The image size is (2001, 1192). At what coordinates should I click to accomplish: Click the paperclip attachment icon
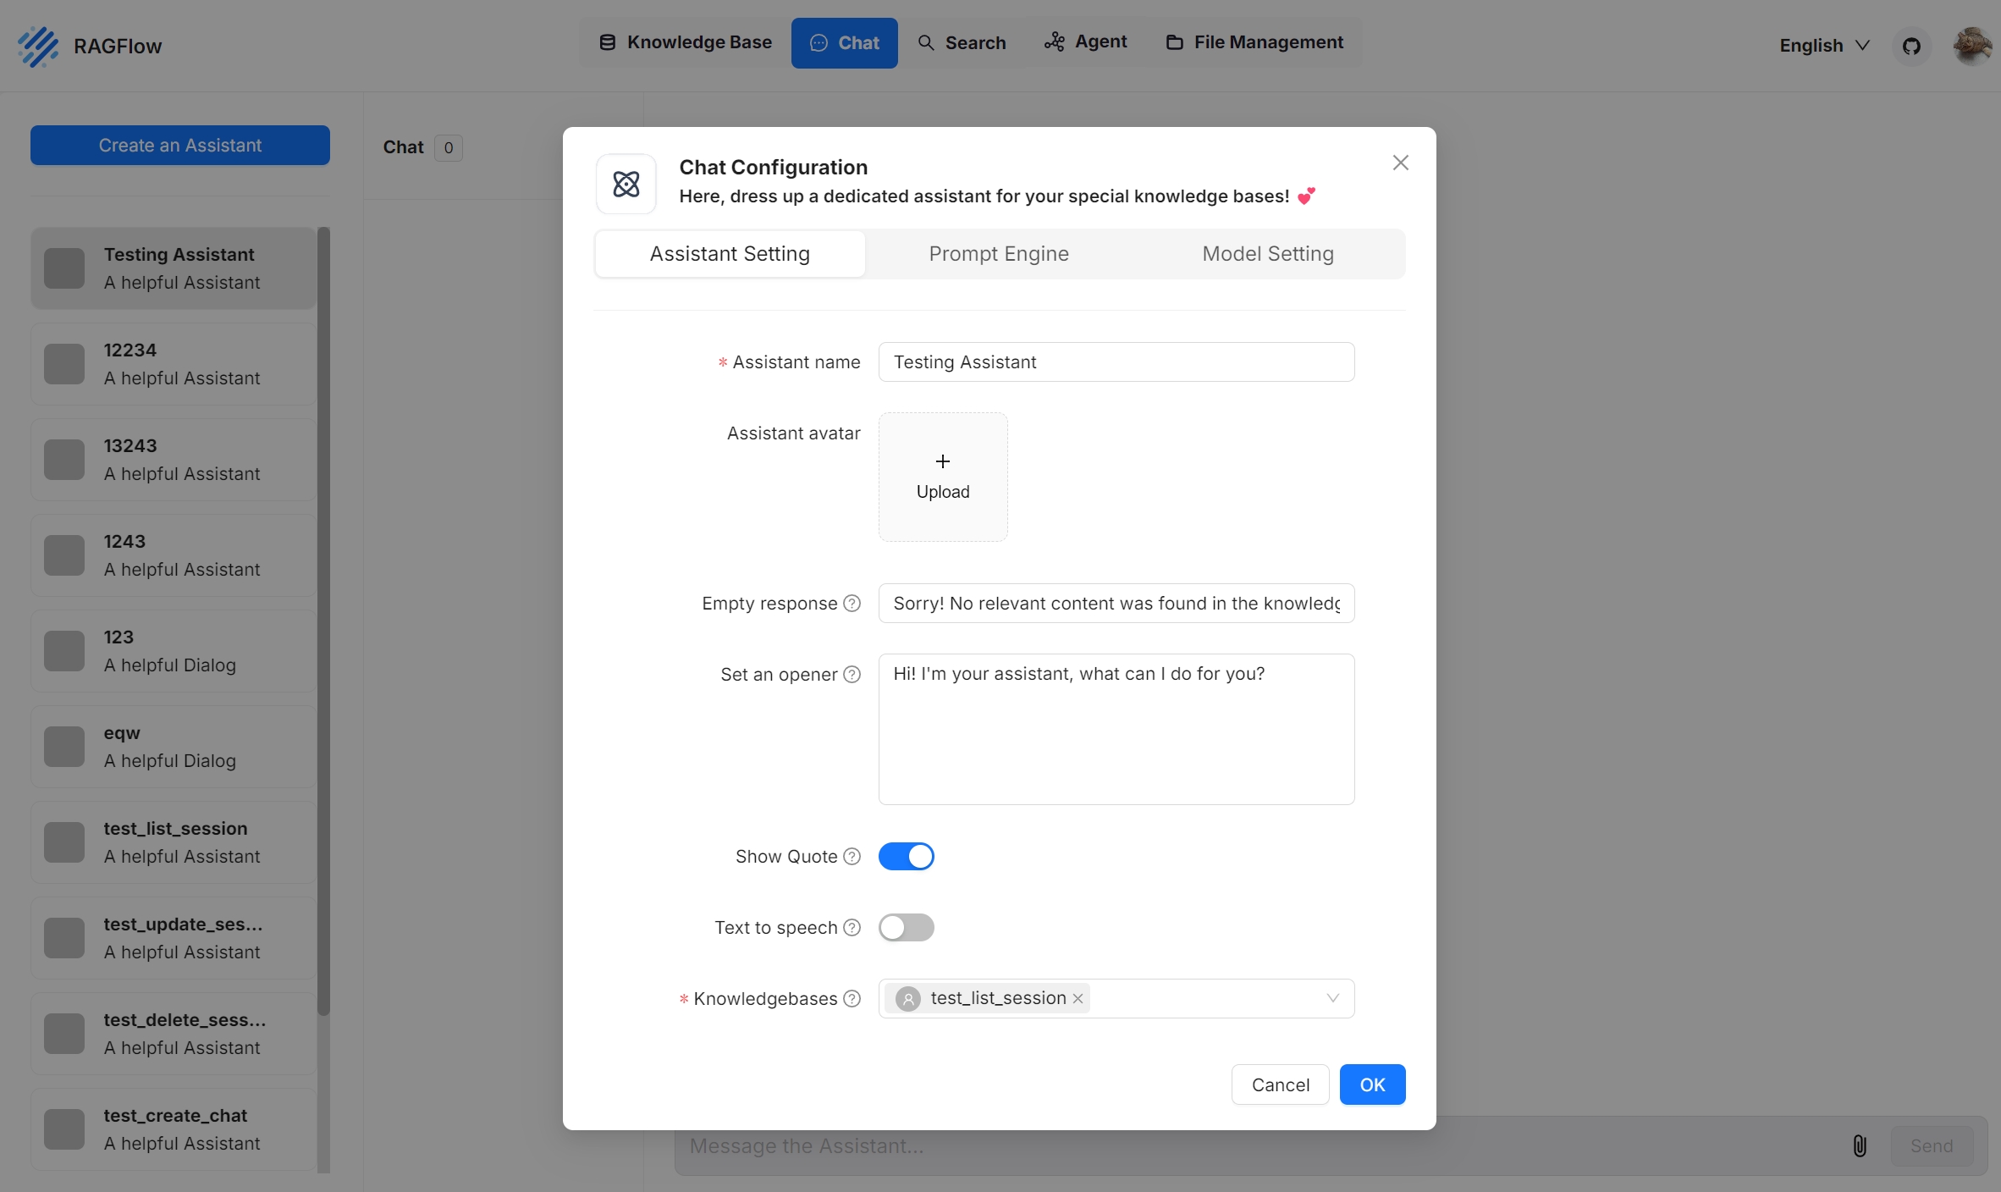pyautogui.click(x=1859, y=1145)
